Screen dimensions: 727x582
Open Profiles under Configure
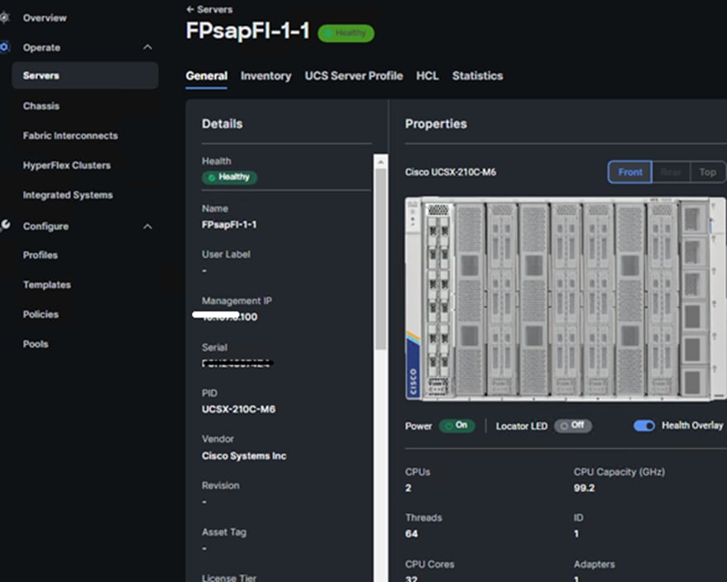pyautogui.click(x=41, y=255)
